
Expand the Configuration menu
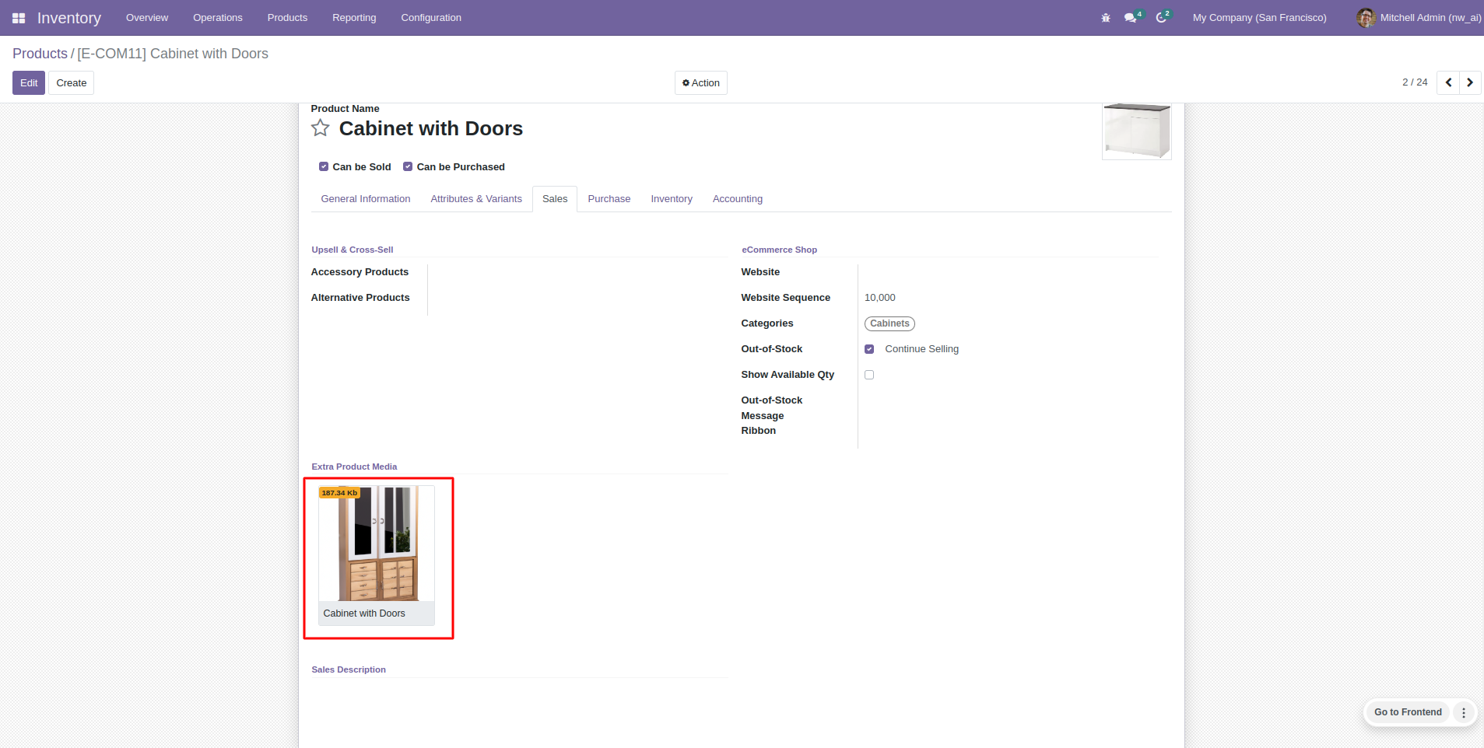pos(430,18)
